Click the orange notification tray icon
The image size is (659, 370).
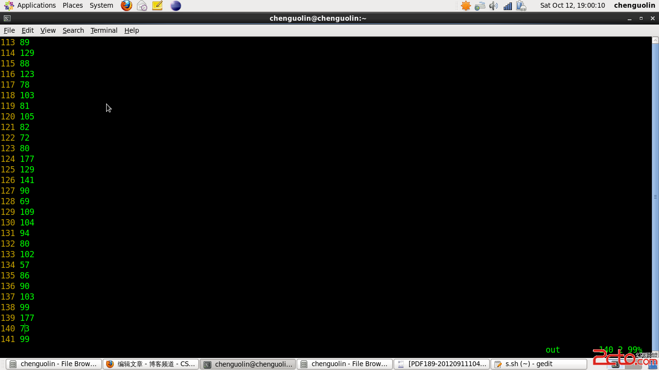466,6
